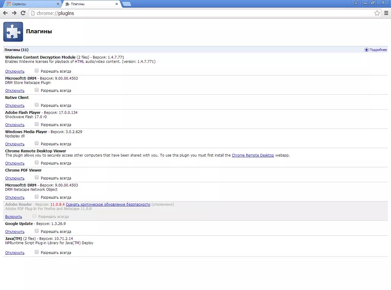This screenshot has height=290, width=391.
Task: Click the large plugin puzzle-piece icon
Action: [13, 32]
